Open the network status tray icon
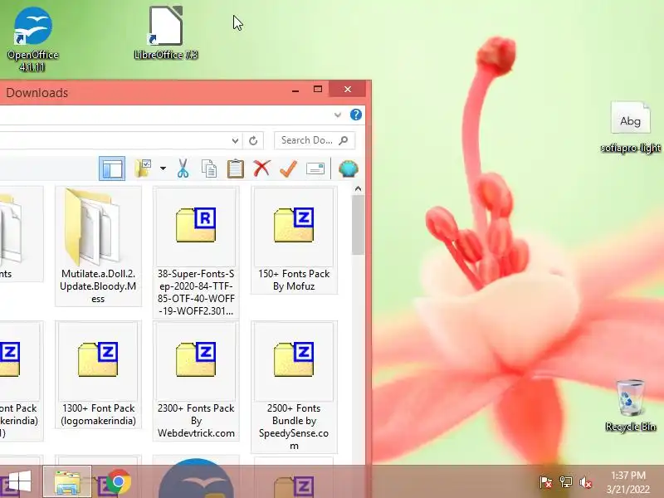Image resolution: width=664 pixels, height=498 pixels. tap(566, 482)
